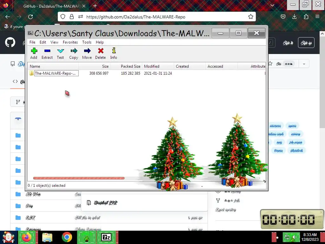Expand the Star dropdown arrow on GitHub
The height and width of the screenshot is (244, 325).
tap(304, 64)
